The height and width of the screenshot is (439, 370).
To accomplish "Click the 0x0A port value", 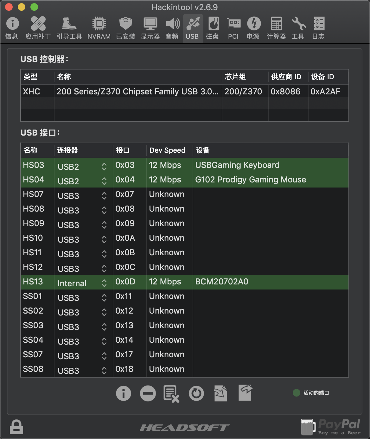I will 125,238.
